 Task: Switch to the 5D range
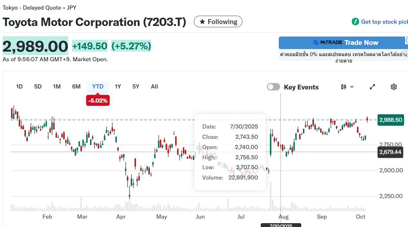coord(38,87)
